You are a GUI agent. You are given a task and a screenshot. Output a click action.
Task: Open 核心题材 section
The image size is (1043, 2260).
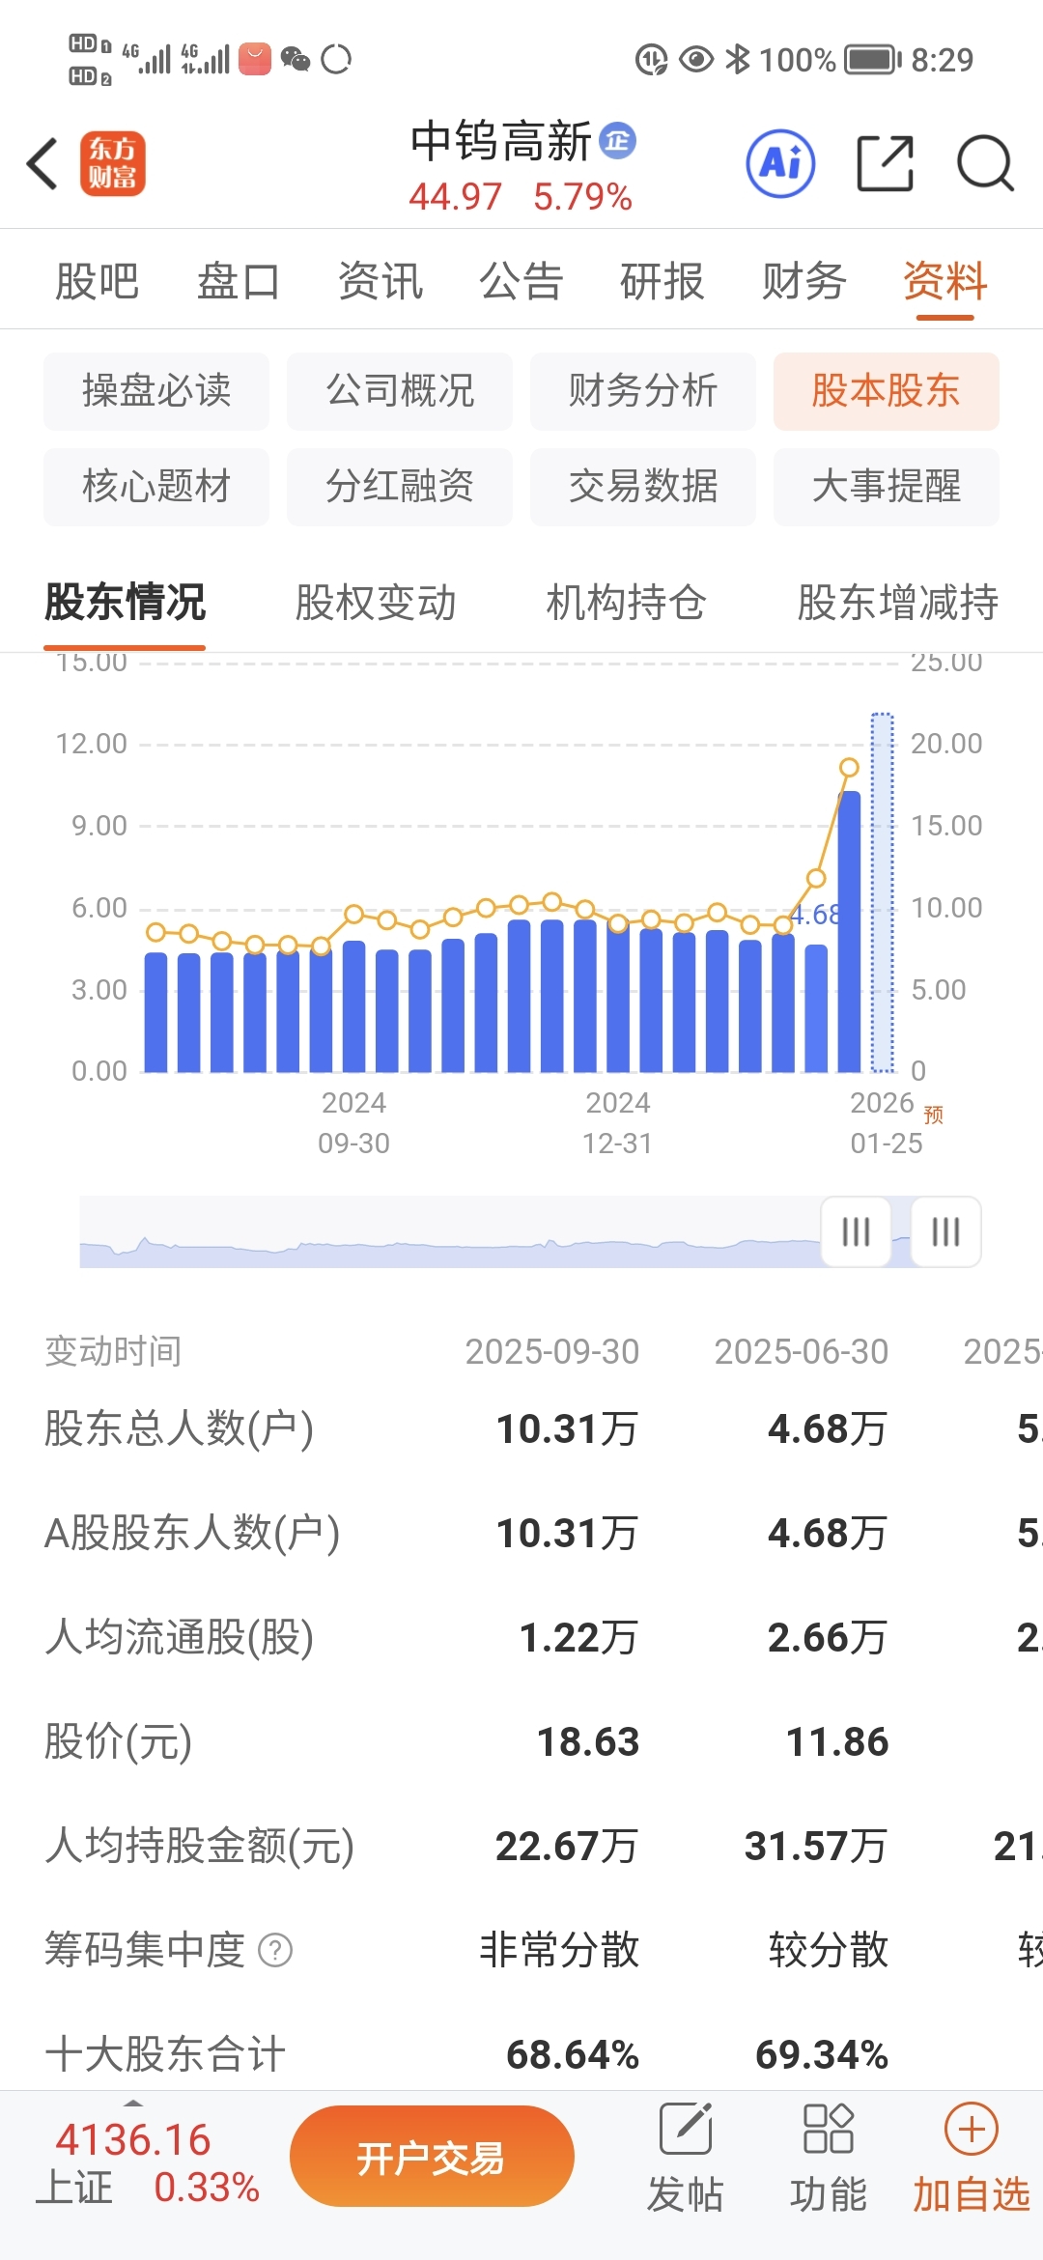156,487
